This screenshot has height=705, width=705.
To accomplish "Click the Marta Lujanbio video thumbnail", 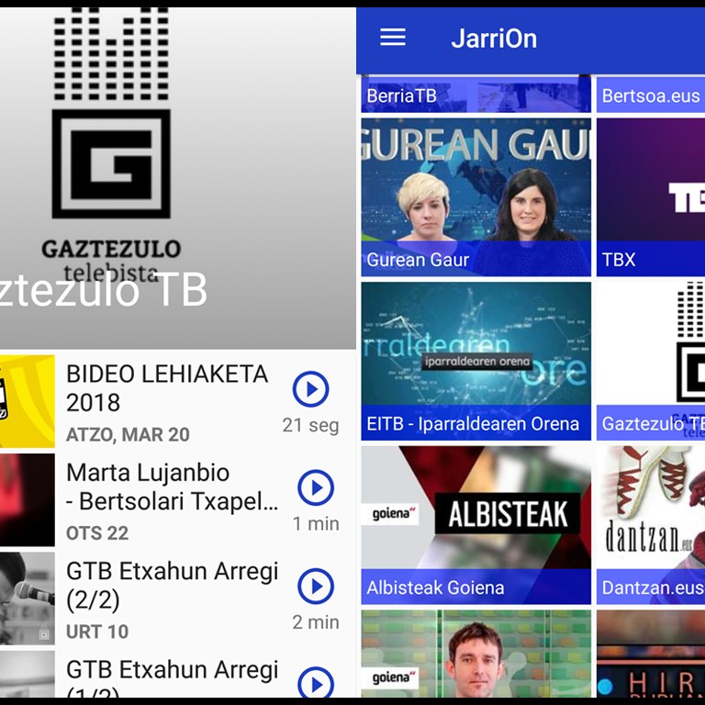I will (x=27, y=500).
